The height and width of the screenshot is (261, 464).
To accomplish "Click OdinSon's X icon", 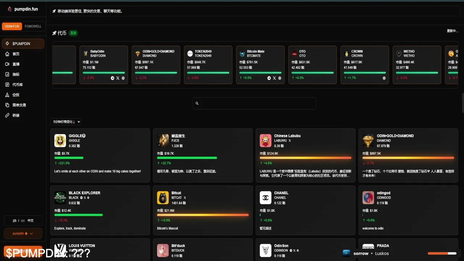I will click(295, 250).
